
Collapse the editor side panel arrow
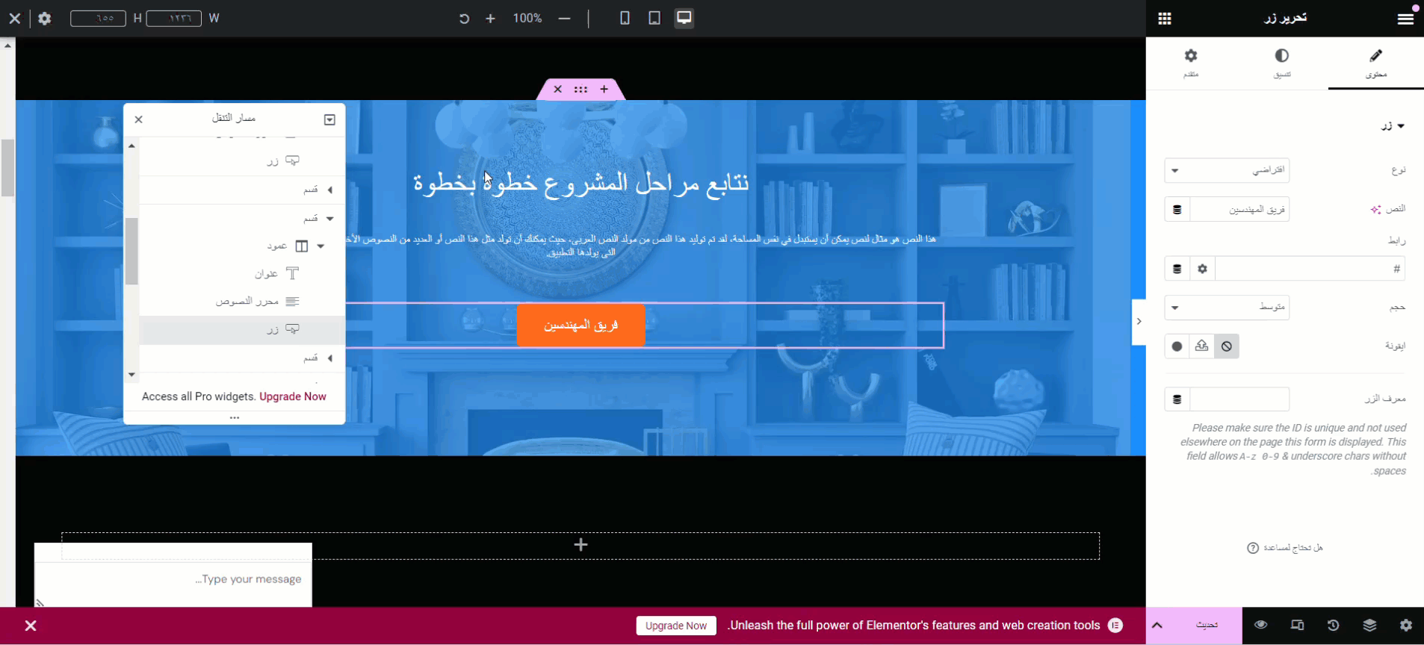point(1139,322)
